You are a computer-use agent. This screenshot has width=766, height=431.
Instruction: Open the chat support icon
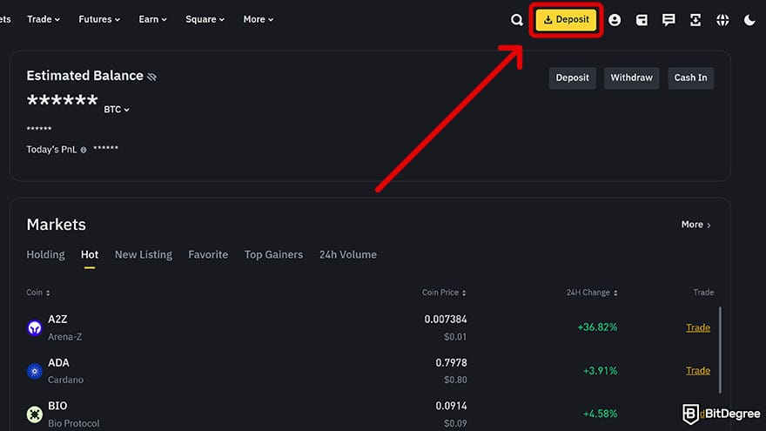click(x=669, y=19)
